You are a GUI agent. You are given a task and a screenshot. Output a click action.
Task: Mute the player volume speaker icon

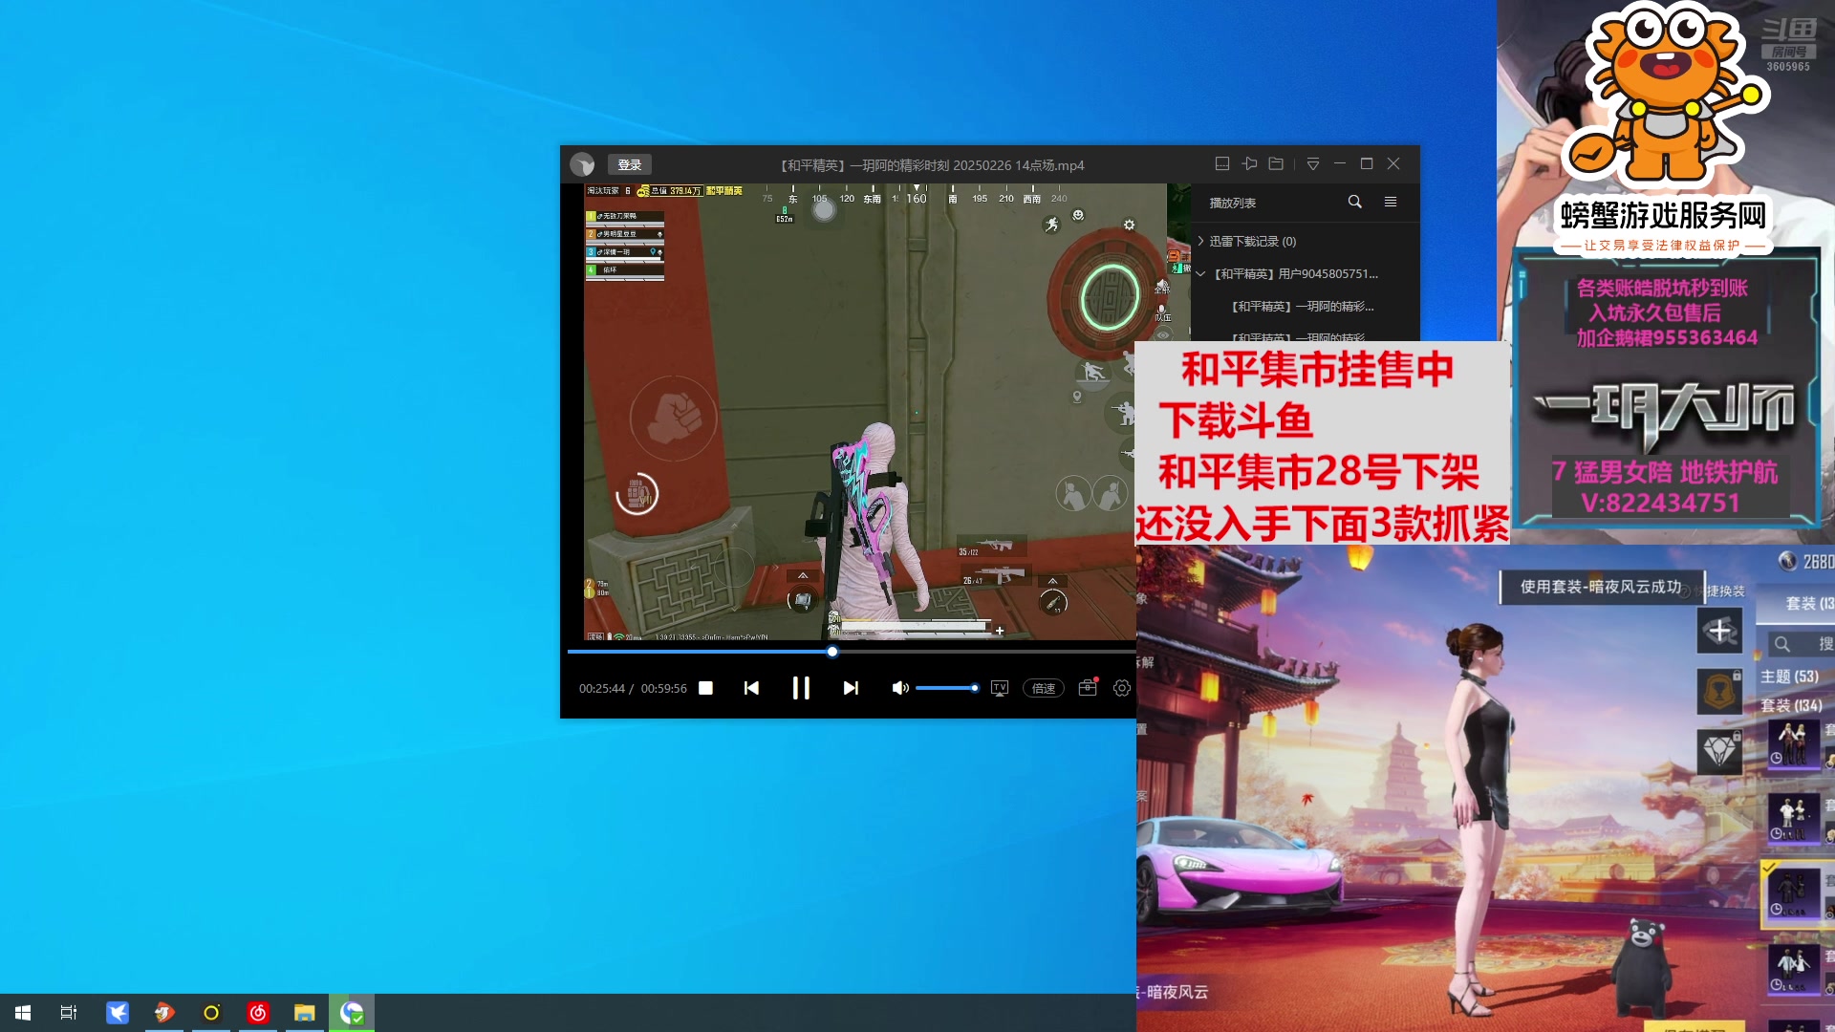[899, 688]
